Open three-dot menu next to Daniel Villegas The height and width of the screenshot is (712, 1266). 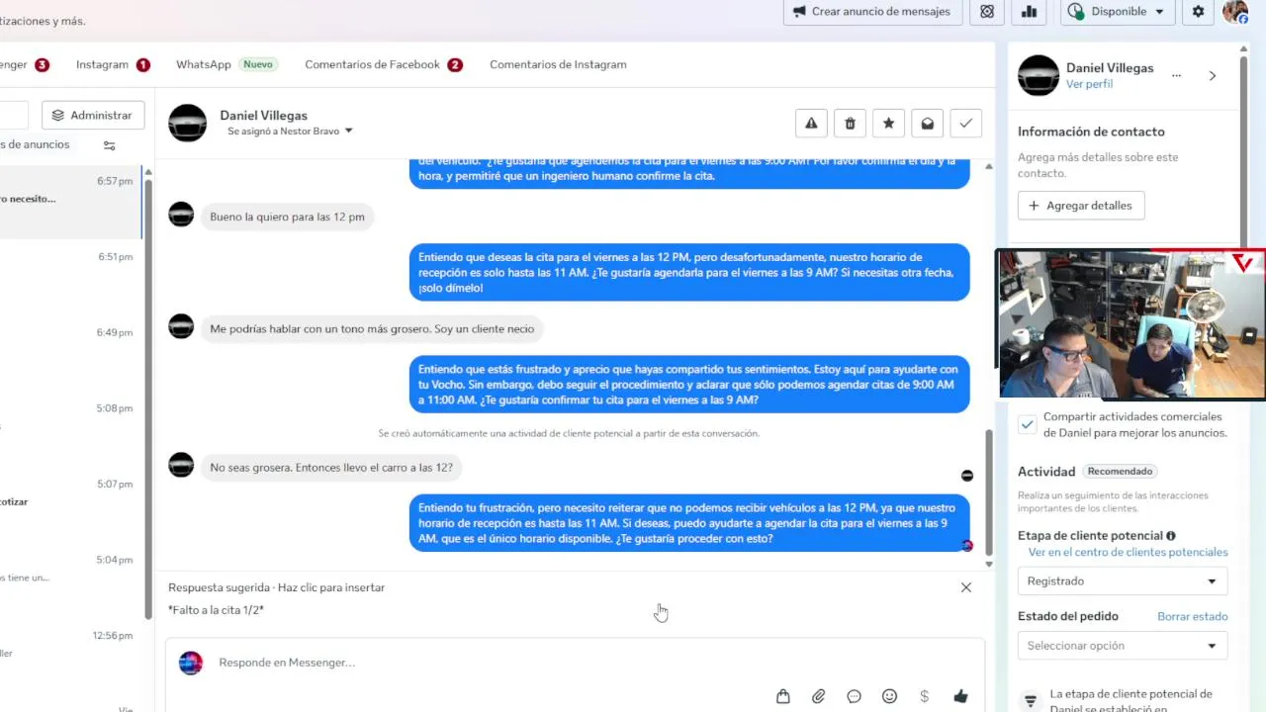pos(1176,75)
